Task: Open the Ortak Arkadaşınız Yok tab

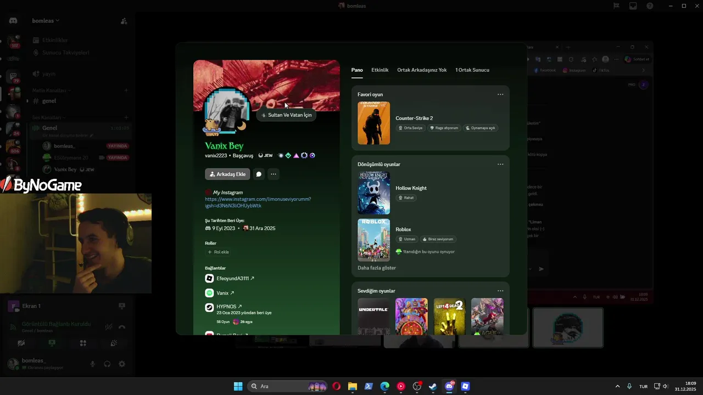Action: [x=422, y=70]
